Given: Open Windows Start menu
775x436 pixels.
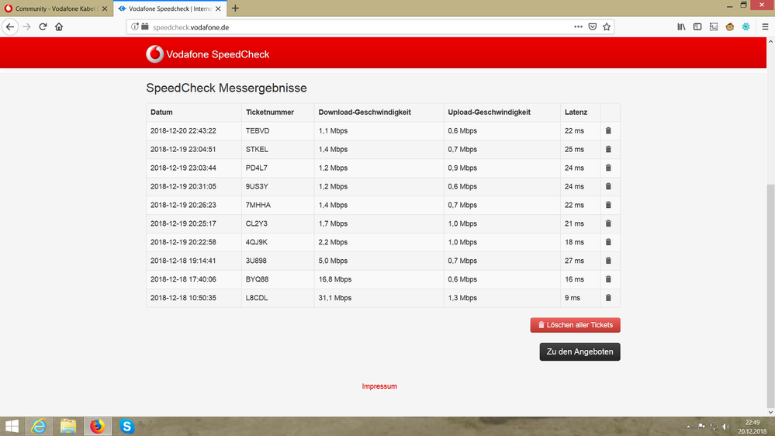Looking at the screenshot, I should [12, 426].
